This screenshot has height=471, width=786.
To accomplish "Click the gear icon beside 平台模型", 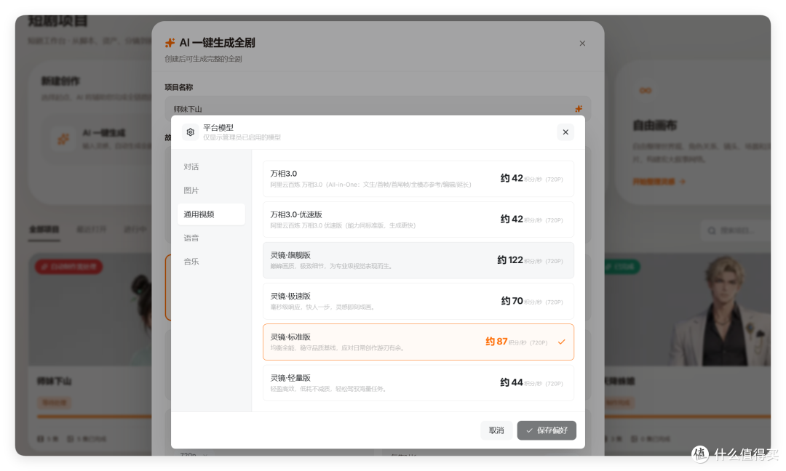I will pyautogui.click(x=191, y=132).
